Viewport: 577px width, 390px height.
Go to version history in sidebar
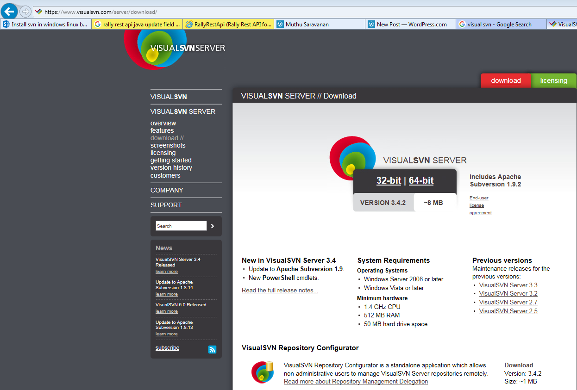[171, 167]
